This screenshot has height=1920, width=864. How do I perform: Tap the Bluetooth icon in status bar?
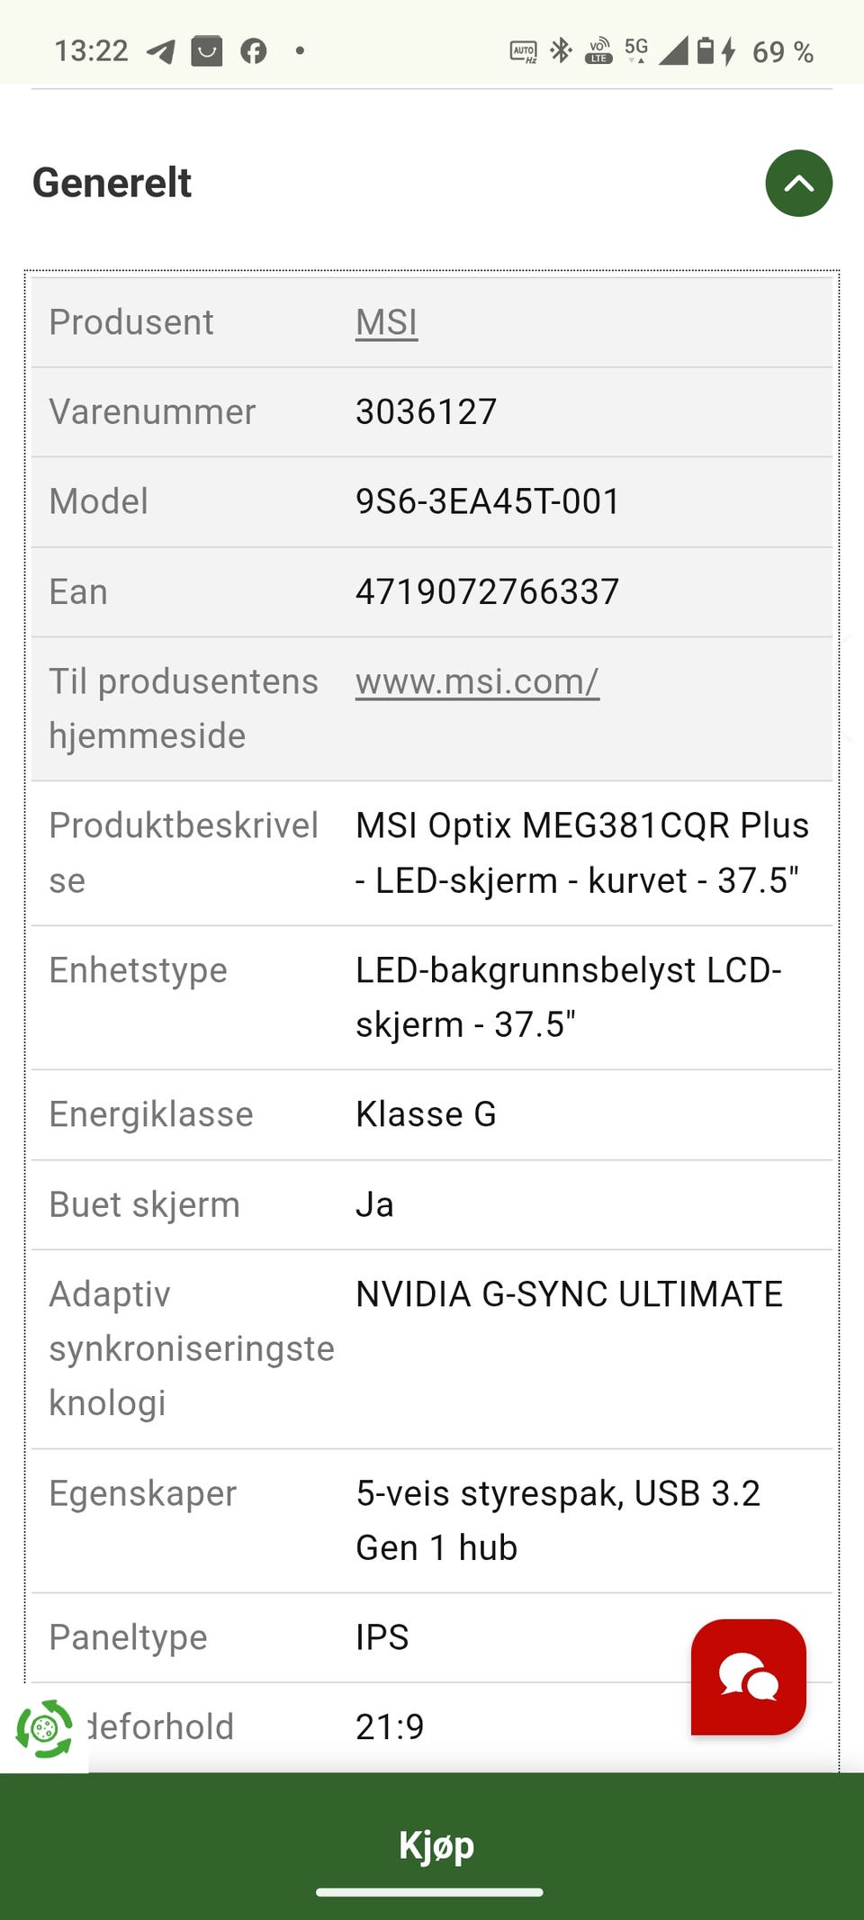pos(562,50)
